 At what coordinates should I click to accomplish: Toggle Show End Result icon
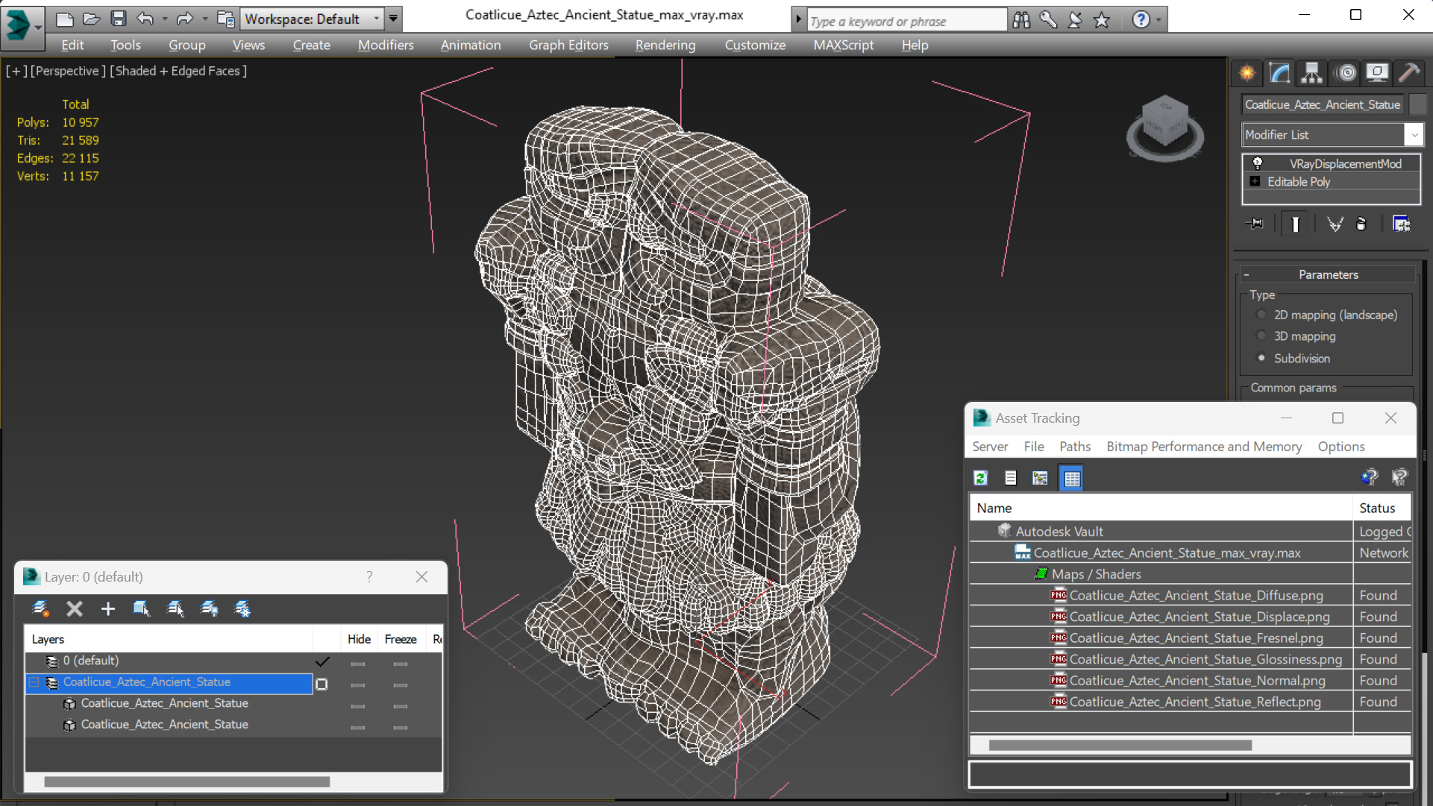(1295, 224)
